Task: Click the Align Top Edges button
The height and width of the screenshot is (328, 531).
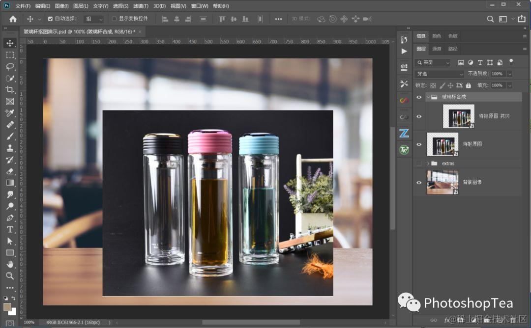Action: [222, 19]
